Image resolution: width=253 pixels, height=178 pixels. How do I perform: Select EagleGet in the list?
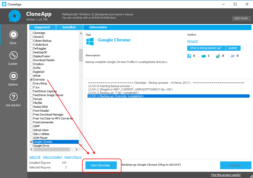pos(39,72)
